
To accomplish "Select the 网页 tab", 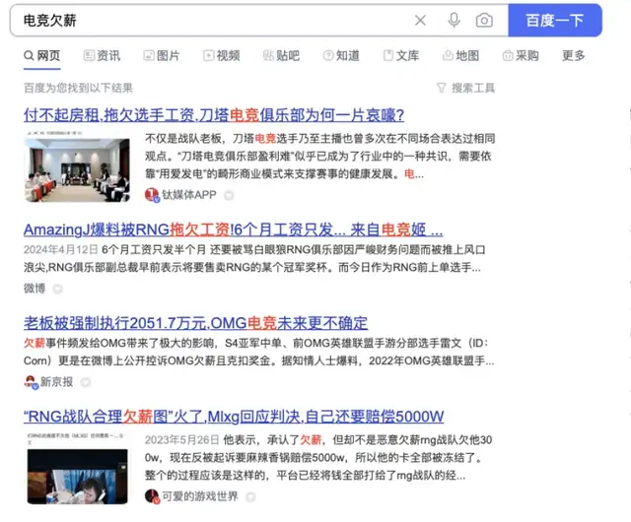I will coord(42,55).
